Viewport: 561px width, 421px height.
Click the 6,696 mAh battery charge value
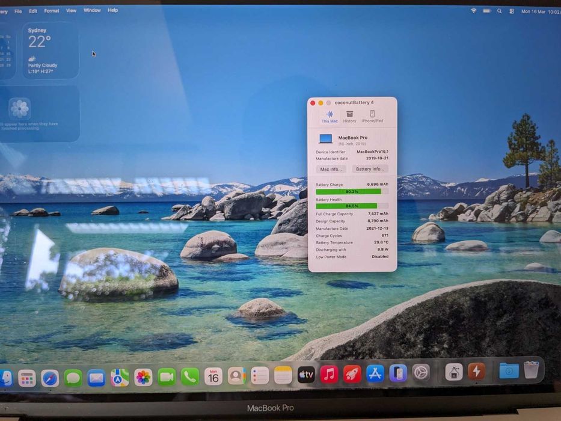coord(378,184)
